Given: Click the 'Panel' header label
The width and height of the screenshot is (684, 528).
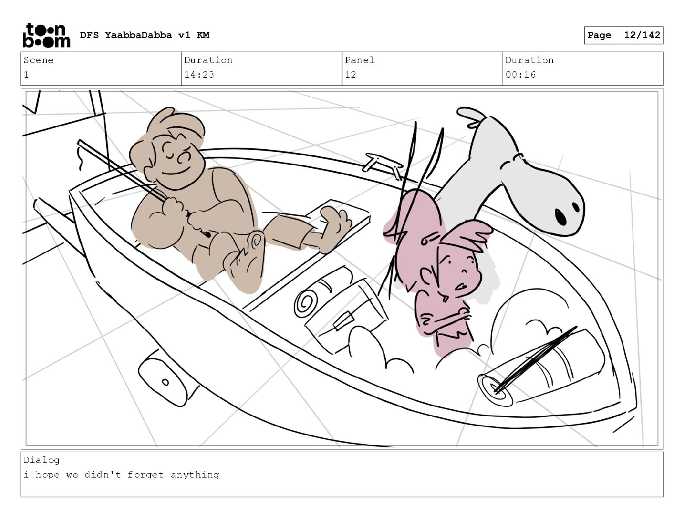Looking at the screenshot, I should tap(360, 60).
